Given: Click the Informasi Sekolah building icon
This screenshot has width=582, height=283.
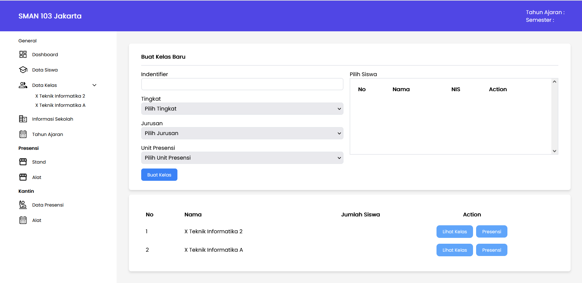Looking at the screenshot, I should pos(23,119).
